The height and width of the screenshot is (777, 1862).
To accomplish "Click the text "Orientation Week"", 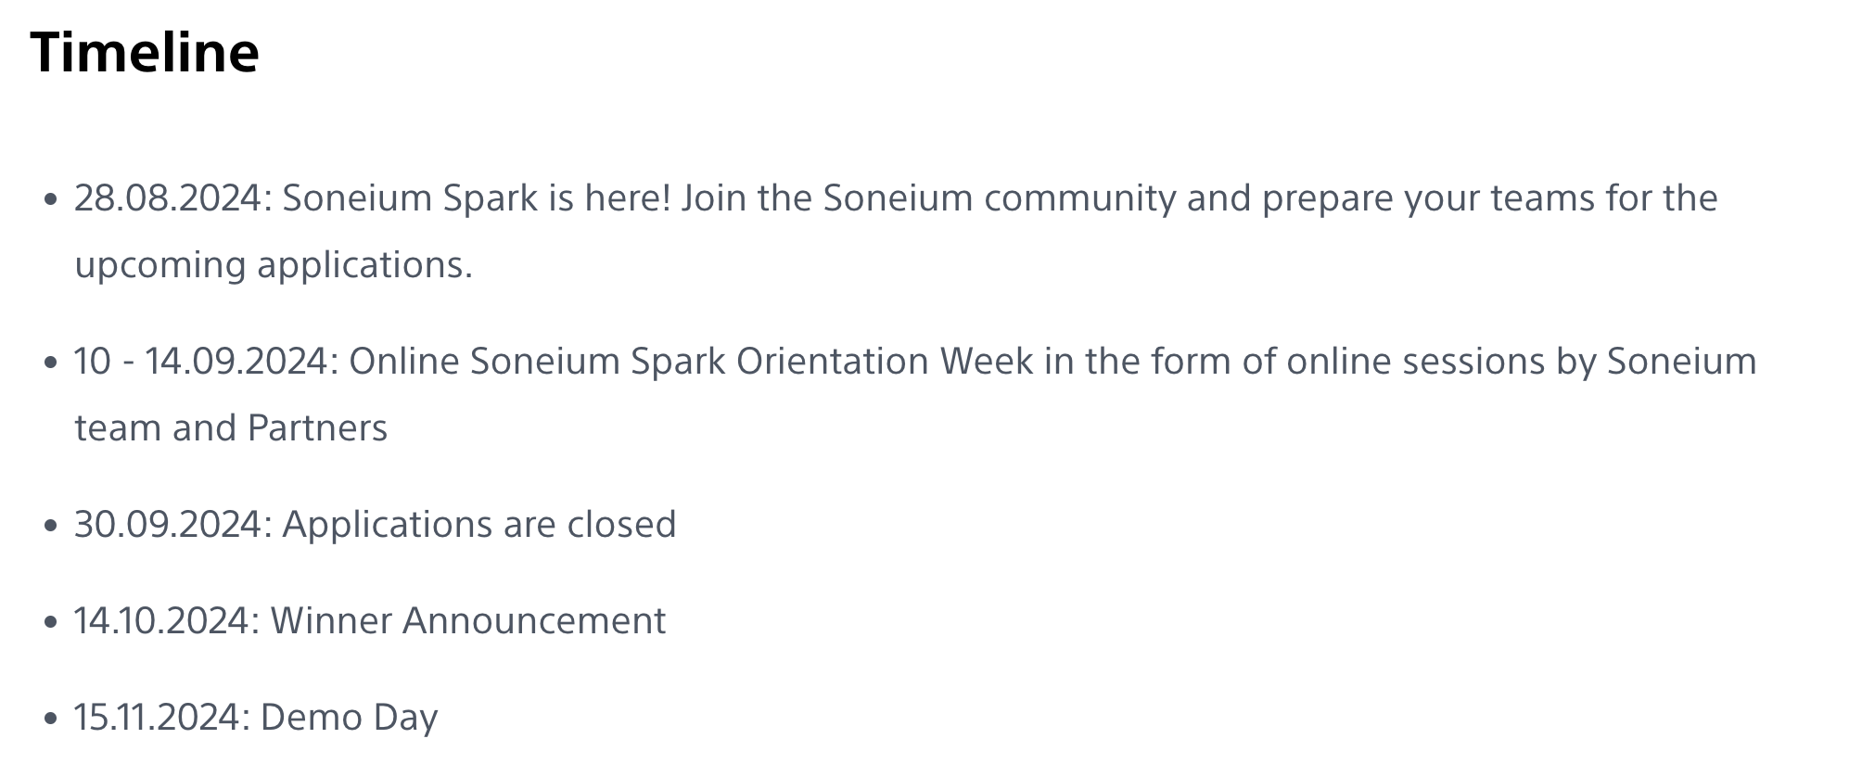I will tap(885, 362).
